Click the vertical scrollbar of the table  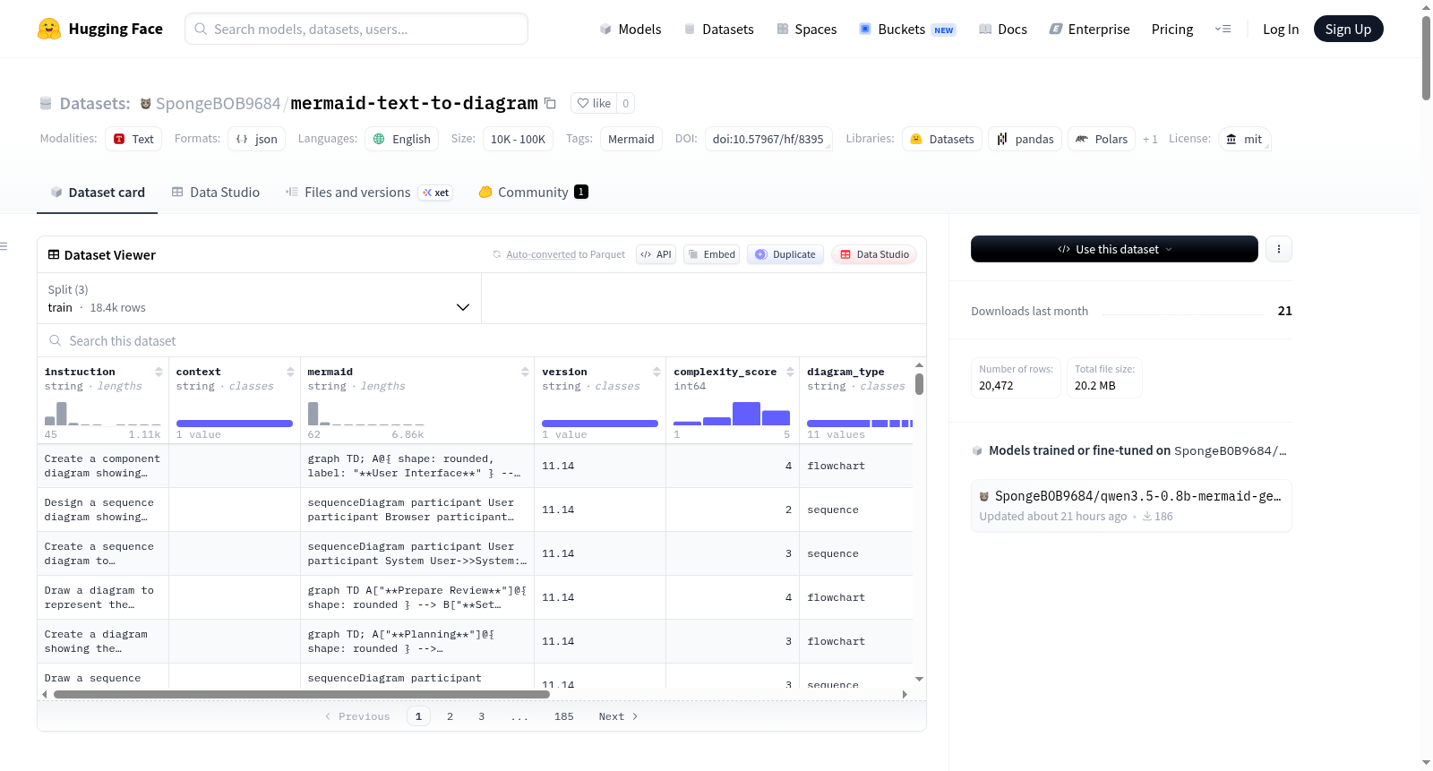pyautogui.click(x=919, y=384)
